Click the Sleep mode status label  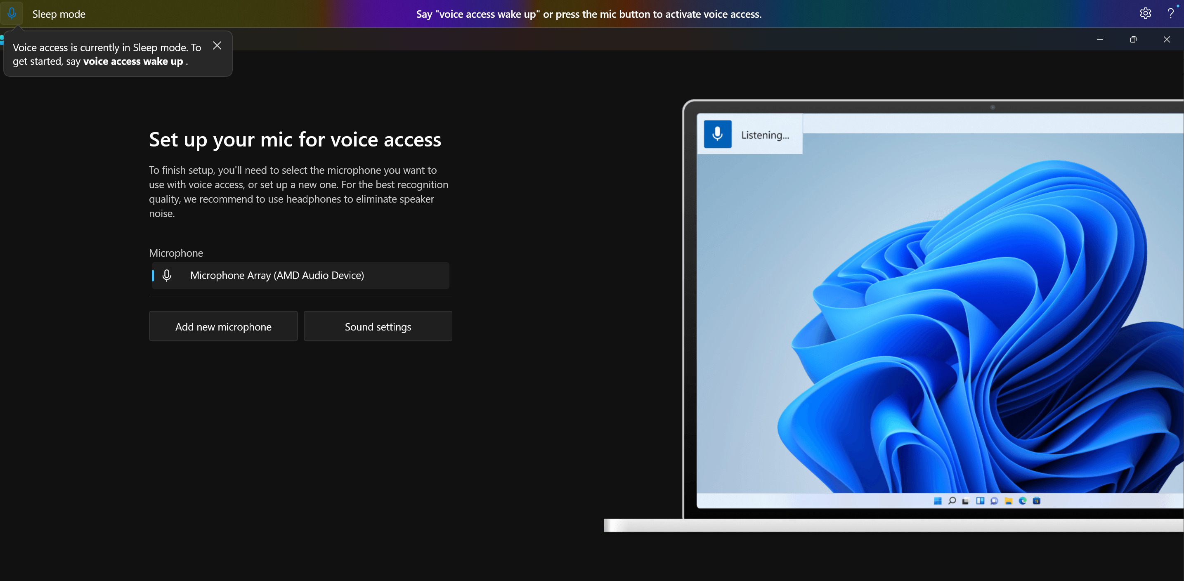click(x=59, y=14)
